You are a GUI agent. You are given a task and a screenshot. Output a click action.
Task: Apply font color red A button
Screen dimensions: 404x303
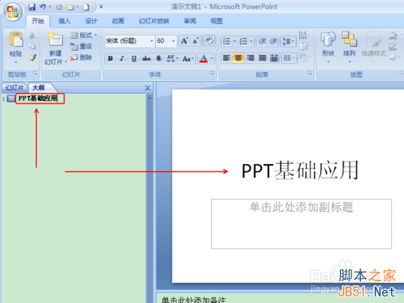coord(204,58)
